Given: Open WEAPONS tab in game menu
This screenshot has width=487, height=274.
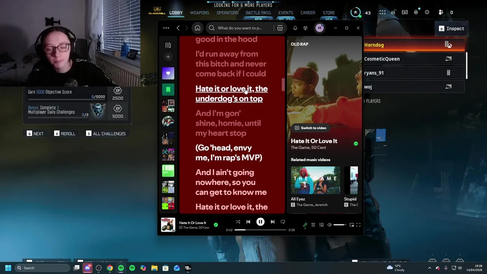Looking at the screenshot, I should pyautogui.click(x=199, y=13).
